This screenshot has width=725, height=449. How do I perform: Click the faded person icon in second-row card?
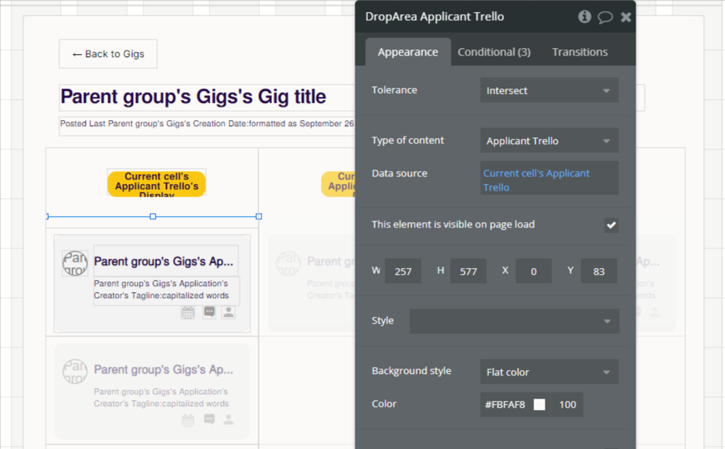click(228, 420)
